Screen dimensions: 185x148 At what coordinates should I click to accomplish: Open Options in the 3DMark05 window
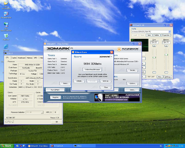tap(132, 83)
